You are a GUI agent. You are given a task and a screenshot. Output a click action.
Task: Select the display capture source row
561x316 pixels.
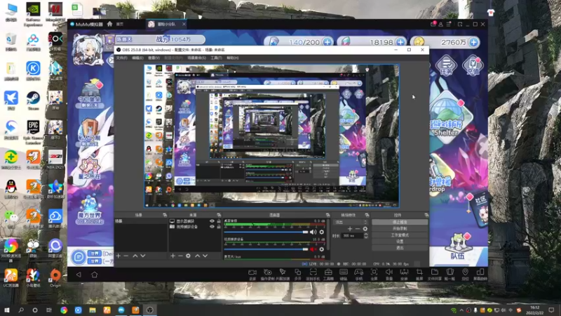point(195,221)
